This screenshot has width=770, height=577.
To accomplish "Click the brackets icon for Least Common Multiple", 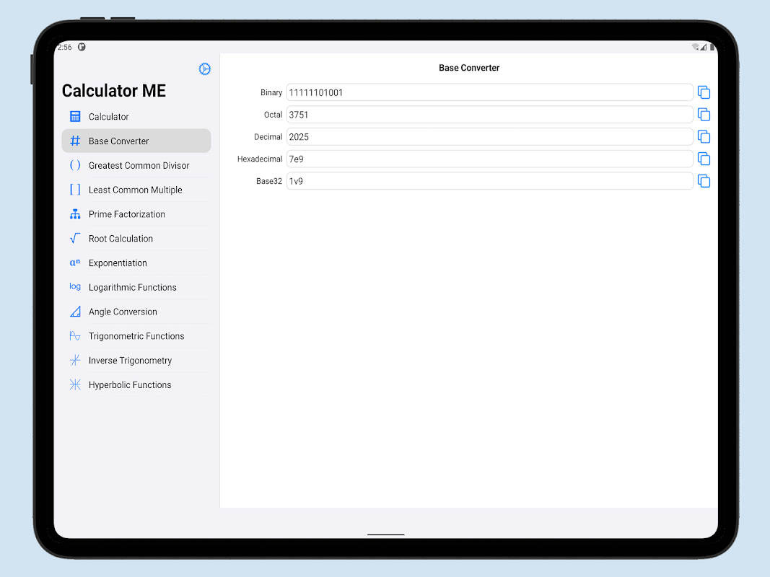I will tap(75, 190).
